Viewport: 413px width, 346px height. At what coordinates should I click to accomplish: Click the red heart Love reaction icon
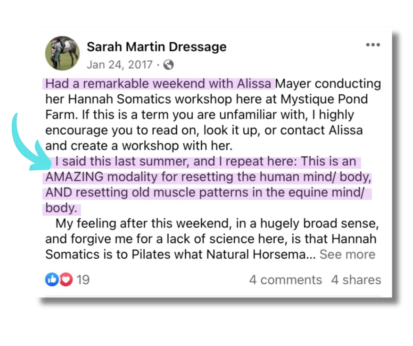click(67, 280)
